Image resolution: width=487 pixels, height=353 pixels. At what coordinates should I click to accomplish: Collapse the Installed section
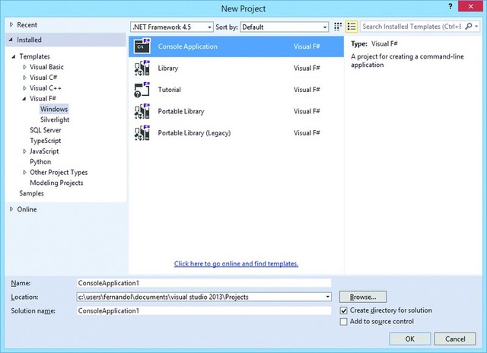click(x=11, y=40)
